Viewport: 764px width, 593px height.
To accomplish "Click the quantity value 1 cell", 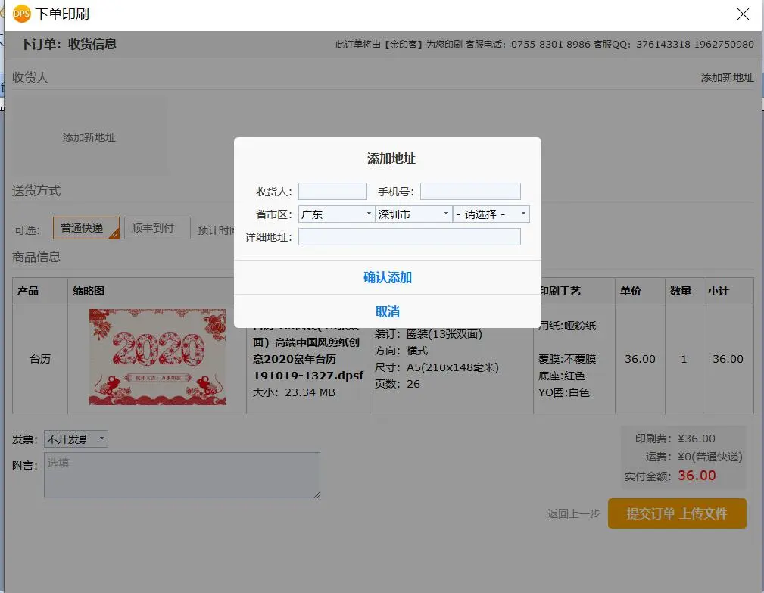I will [x=684, y=359].
